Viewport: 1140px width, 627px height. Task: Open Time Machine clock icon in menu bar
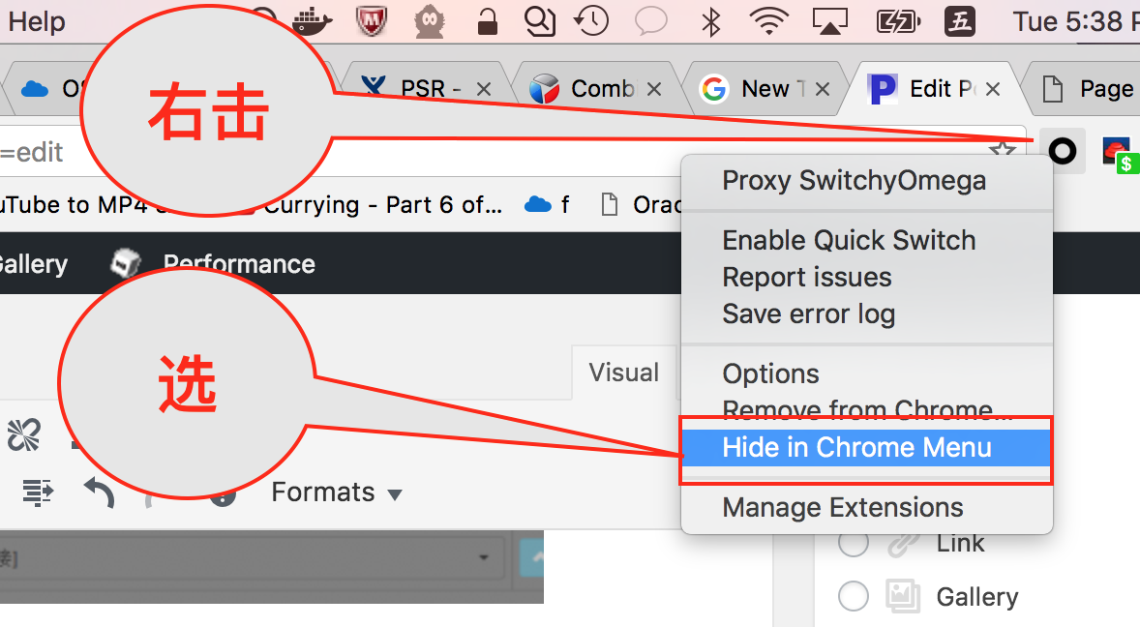[x=591, y=21]
